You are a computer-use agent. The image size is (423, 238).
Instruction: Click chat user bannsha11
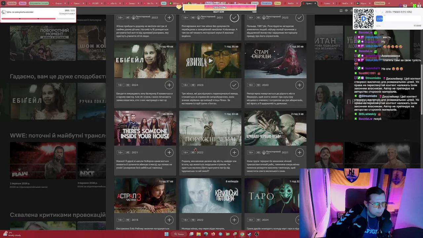click(x=372, y=68)
